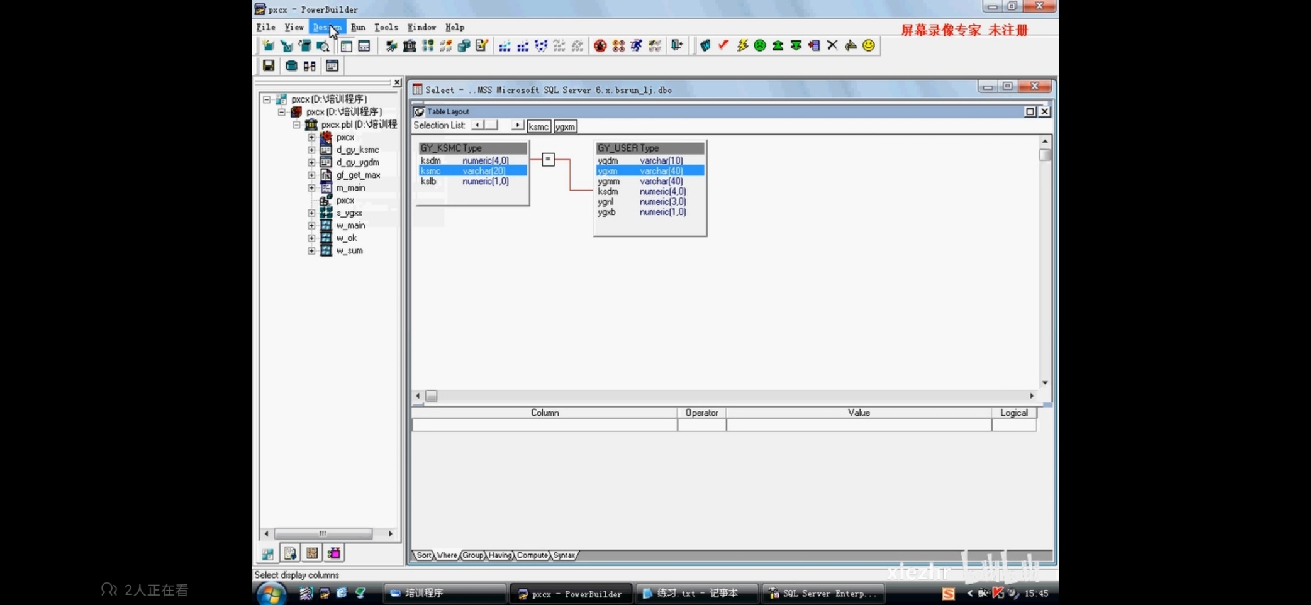Switch to the Sort tab
Image resolution: width=1311 pixels, height=605 pixels.
pos(424,555)
